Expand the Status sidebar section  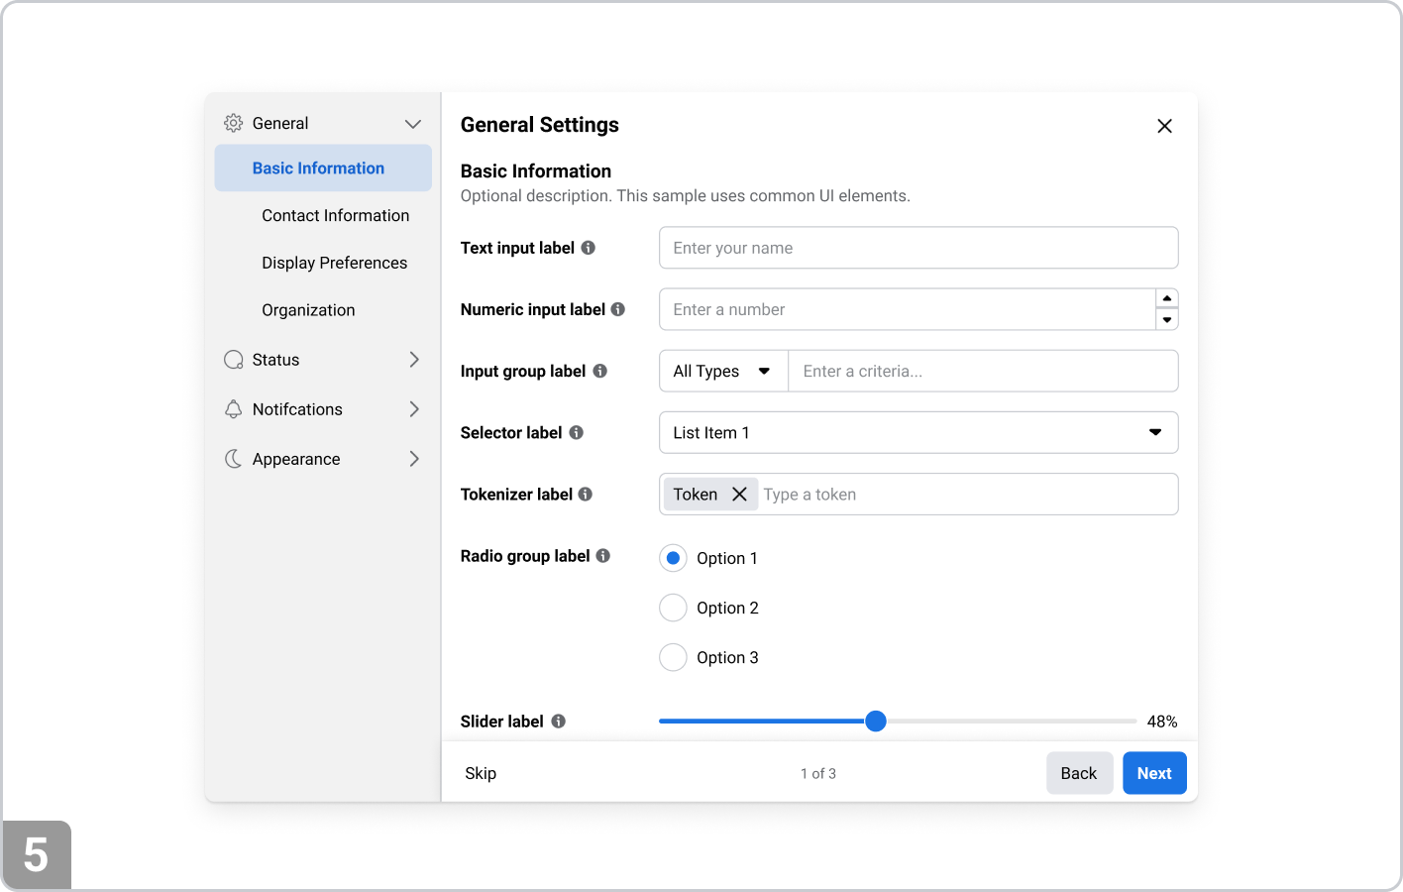click(x=323, y=360)
